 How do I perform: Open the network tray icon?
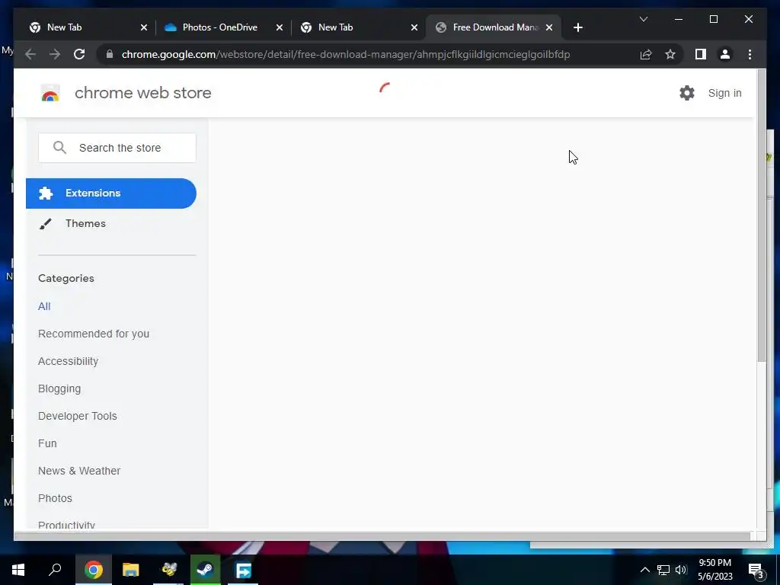[x=663, y=570]
